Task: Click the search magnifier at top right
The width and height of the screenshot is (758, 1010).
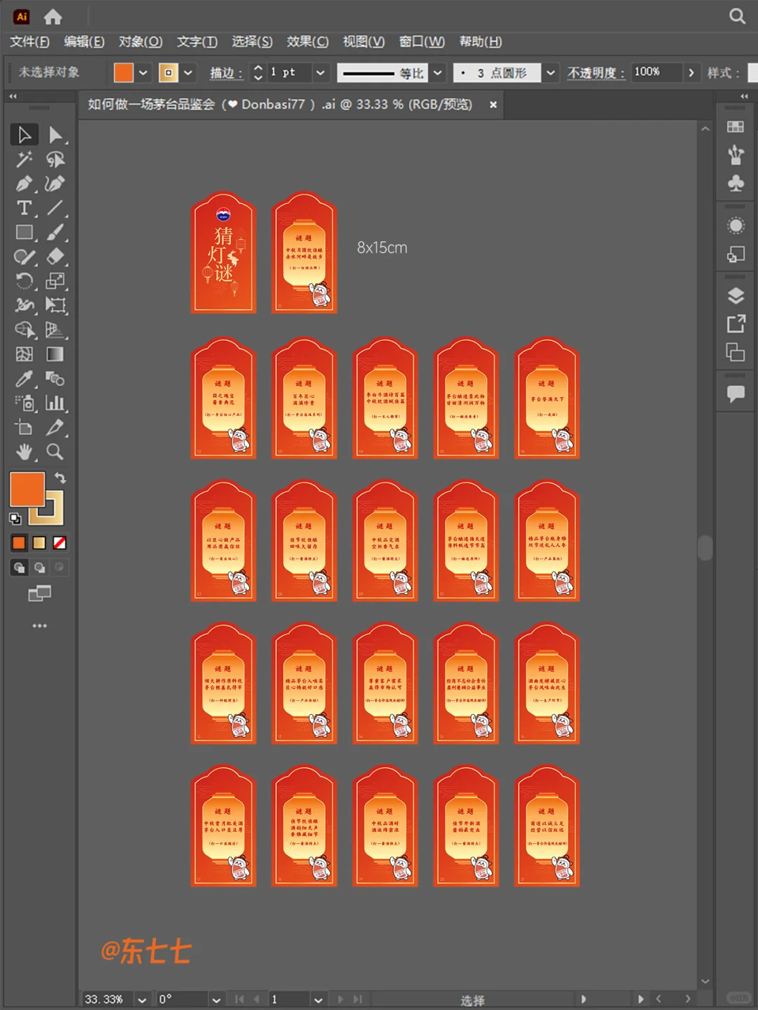Action: pos(737,16)
